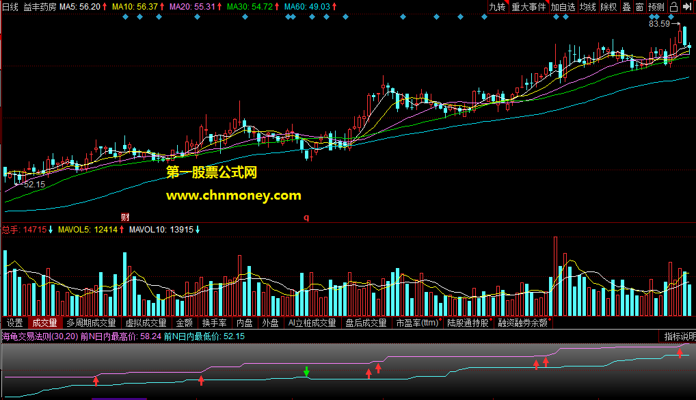Click the 叠 overlay button
Image resolution: width=696 pixels, height=400 pixels.
tap(626, 7)
